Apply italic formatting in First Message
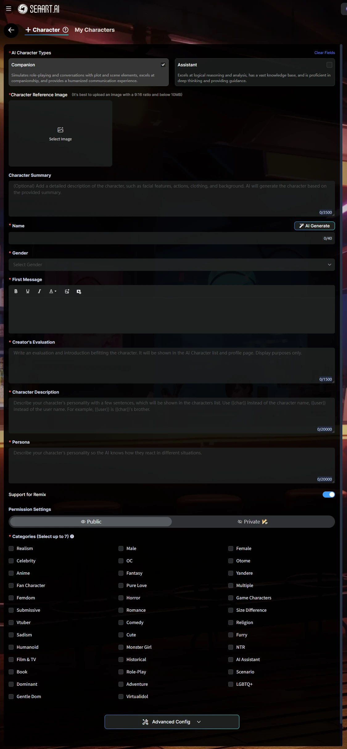 39,291
